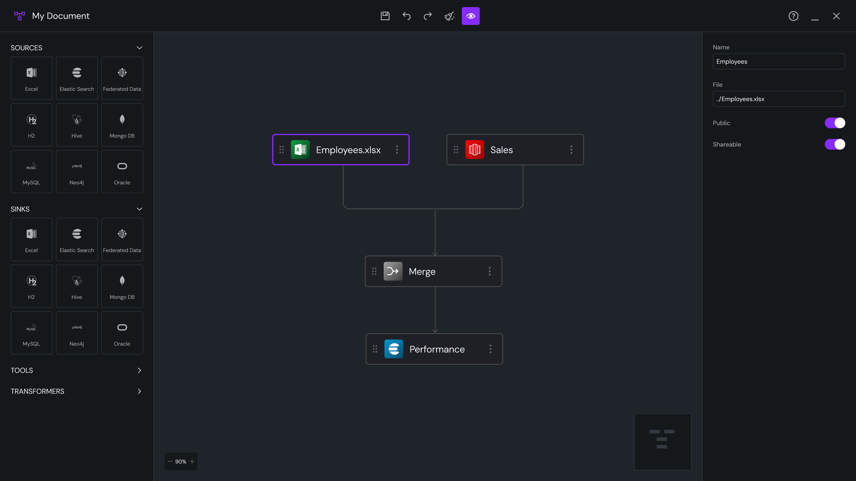Click into the File path field
The height and width of the screenshot is (481, 856).
coord(779,99)
